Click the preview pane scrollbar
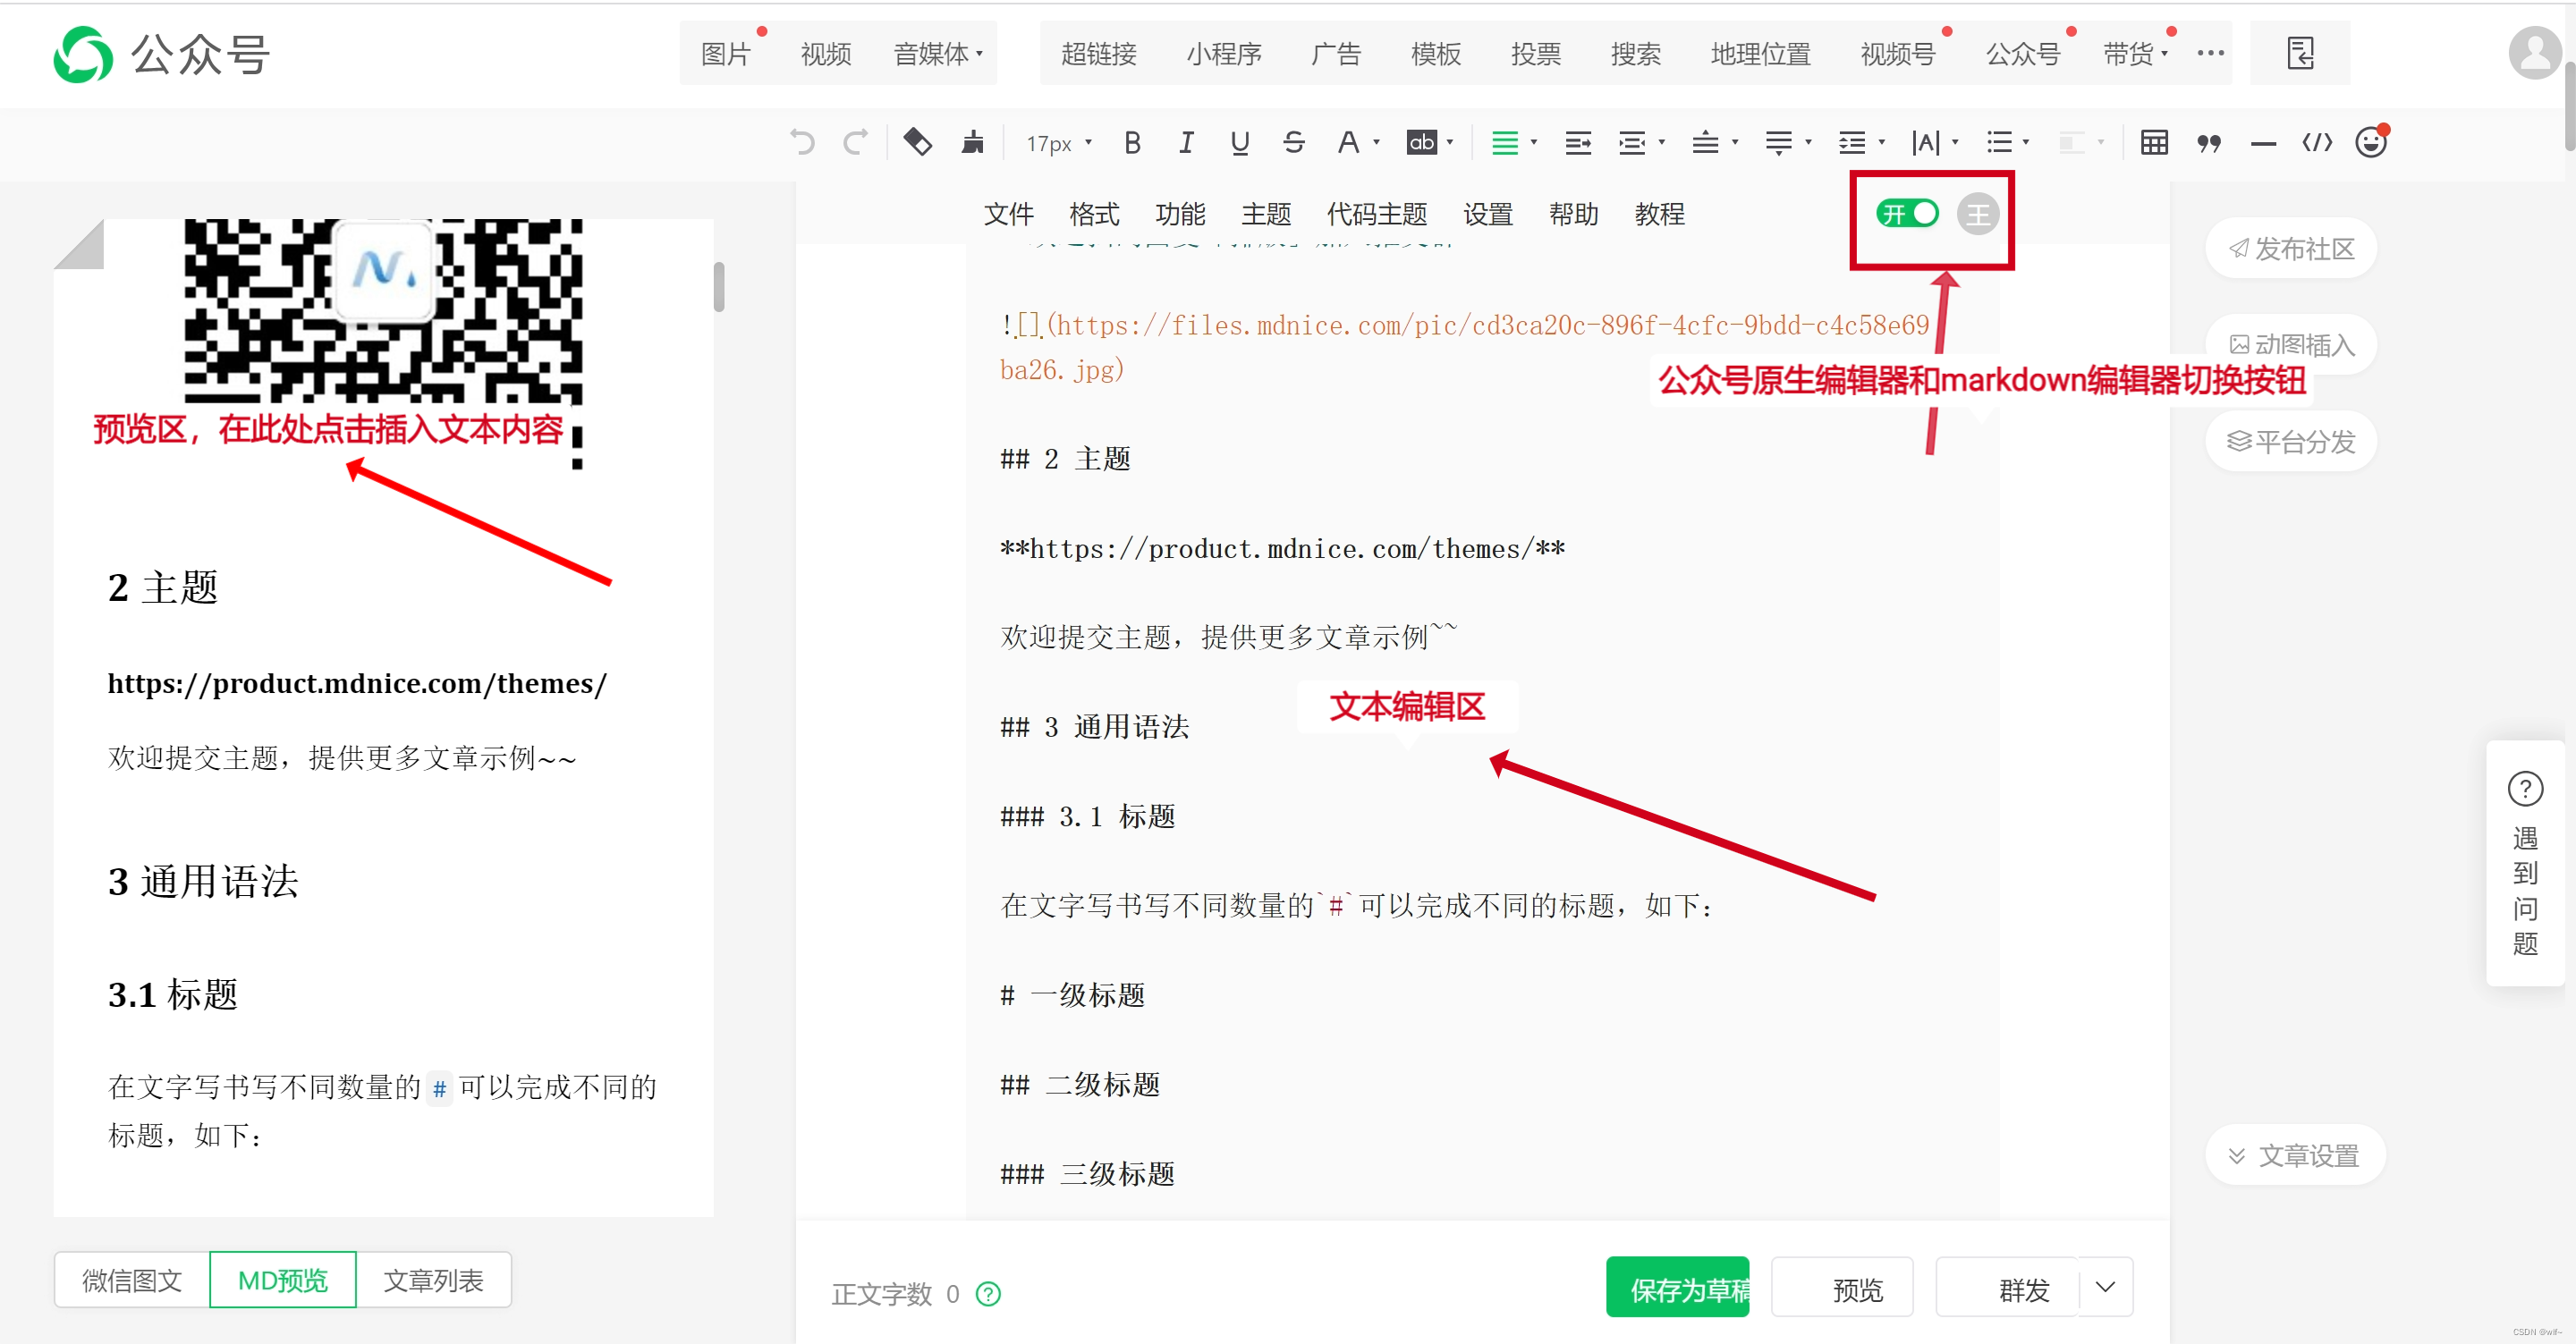 point(718,285)
